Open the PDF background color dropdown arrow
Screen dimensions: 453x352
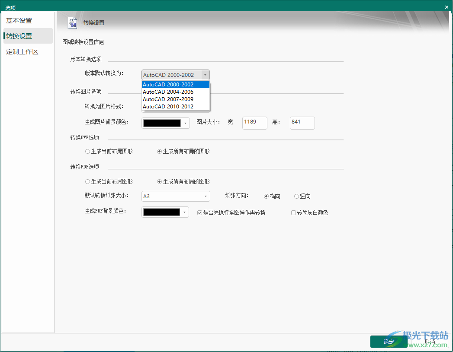point(184,212)
